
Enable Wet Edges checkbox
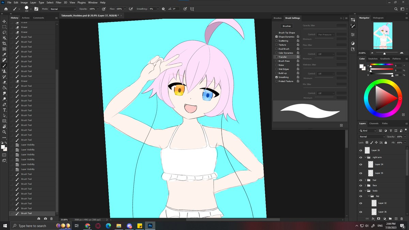click(x=276, y=69)
